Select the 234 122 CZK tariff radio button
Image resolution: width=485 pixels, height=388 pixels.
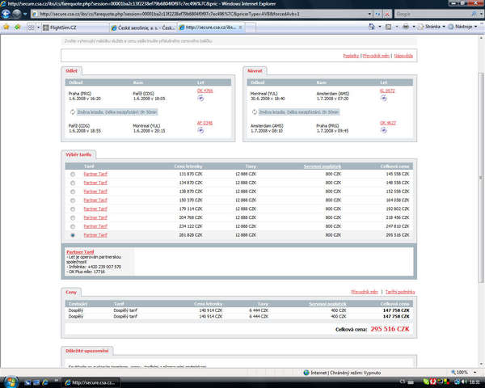pos(73,227)
